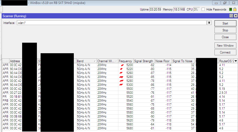Viewport: 238px width, 132px height.
Task: Click the padlock secure-connection icon
Action: click(x=235, y=9)
